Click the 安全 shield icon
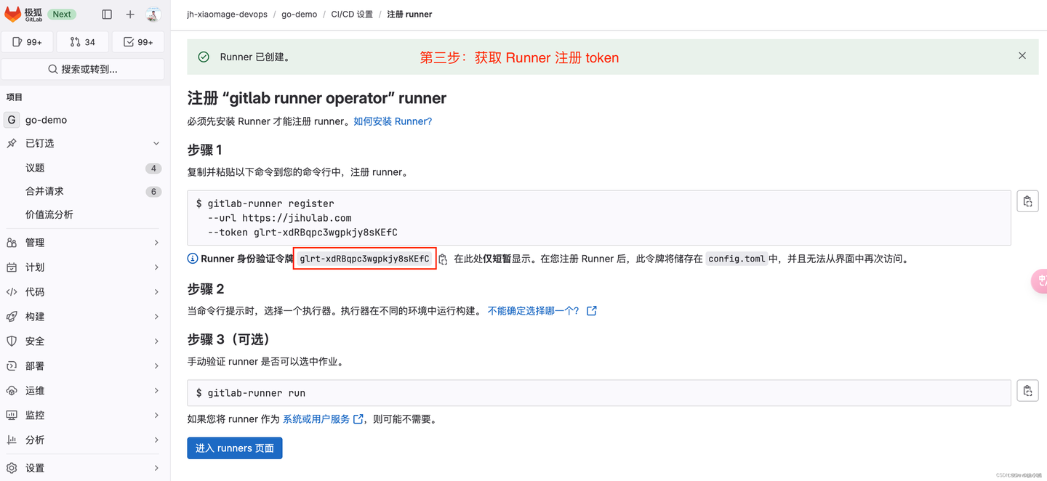This screenshot has height=481, width=1047. pos(12,341)
